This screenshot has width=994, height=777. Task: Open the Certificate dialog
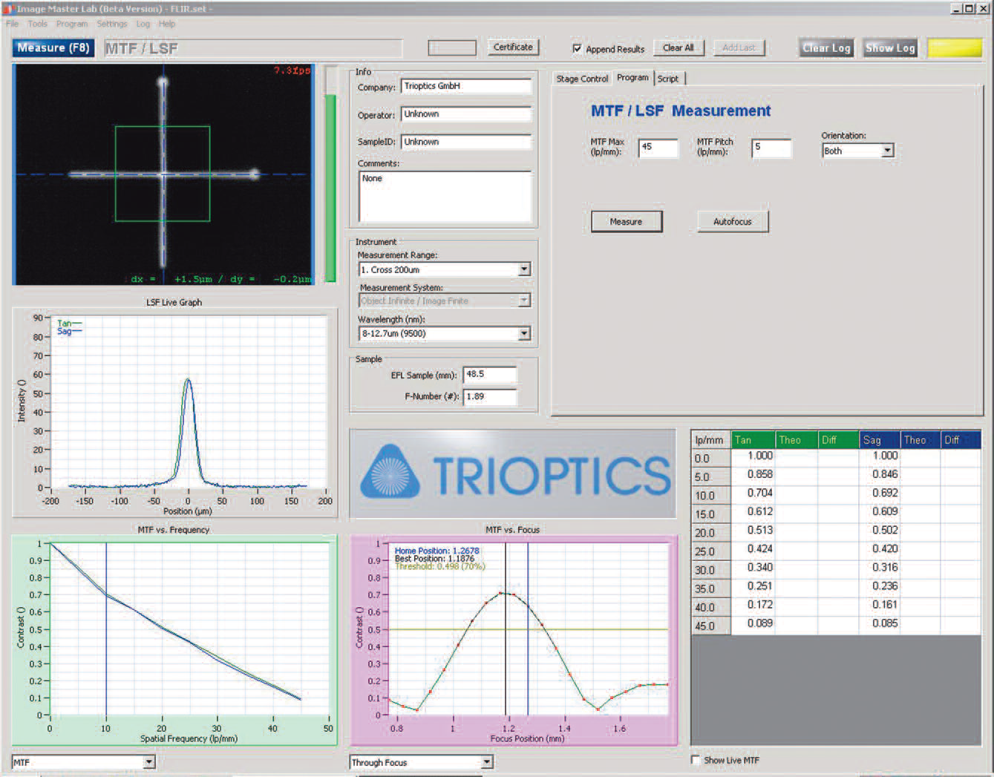click(x=513, y=47)
